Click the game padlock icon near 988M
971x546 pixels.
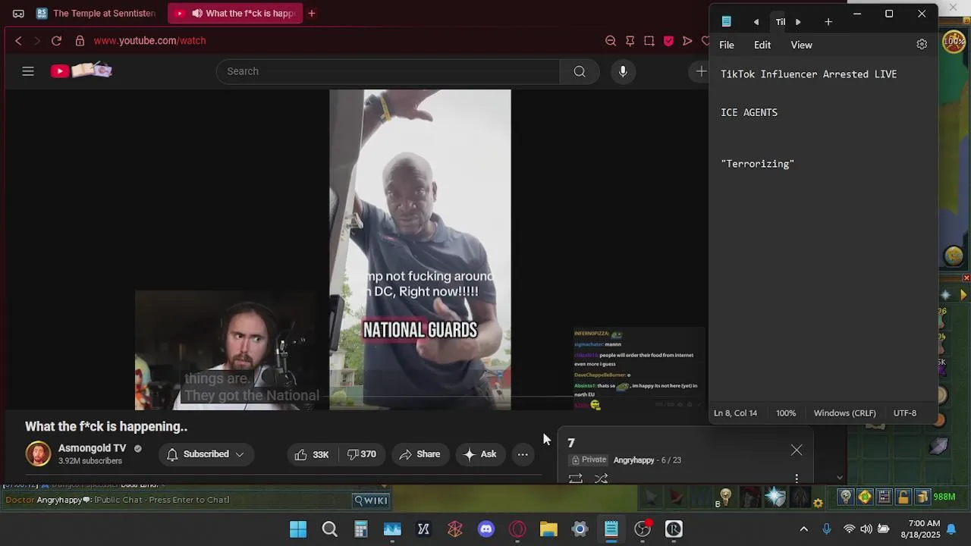[x=903, y=497]
